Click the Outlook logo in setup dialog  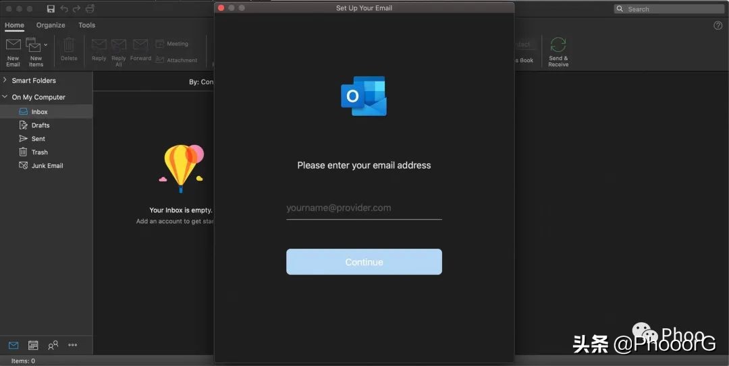[364, 96]
